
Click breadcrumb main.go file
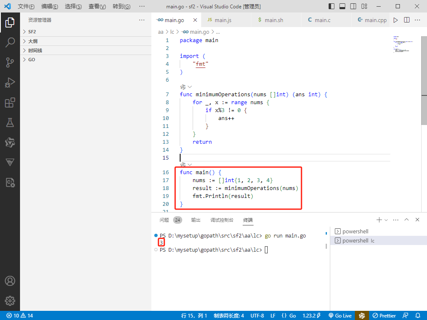coord(196,32)
